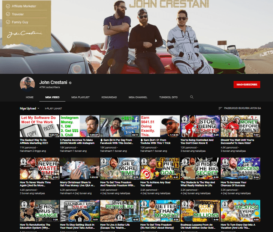Click the Earn $641.51 Doing Exactly This thumbnail
Image resolution: width=273 pixels, height=232 pixels.
point(160,126)
